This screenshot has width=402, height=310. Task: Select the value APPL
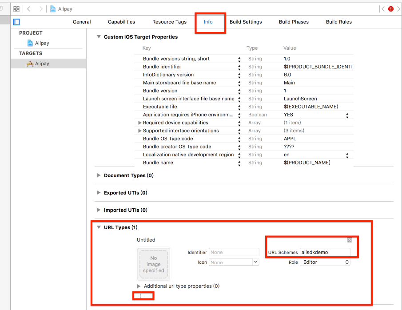290,139
